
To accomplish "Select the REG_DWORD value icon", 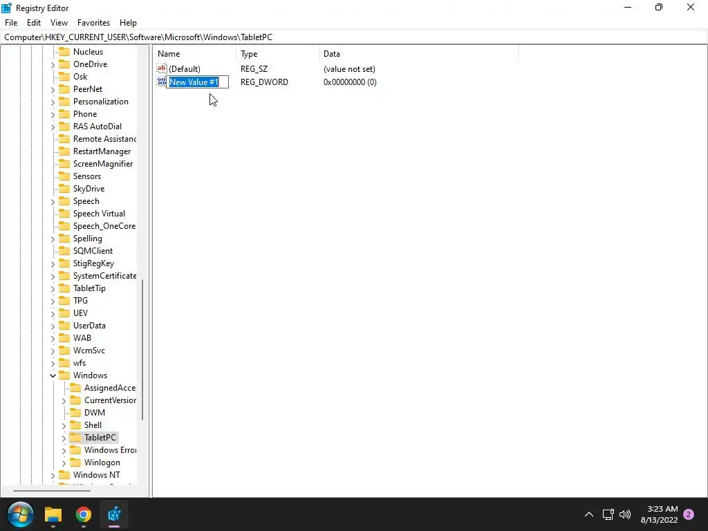I will 161,82.
